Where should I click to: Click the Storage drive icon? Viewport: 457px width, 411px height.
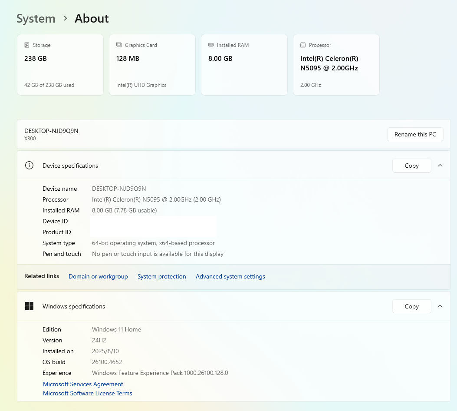[27, 45]
